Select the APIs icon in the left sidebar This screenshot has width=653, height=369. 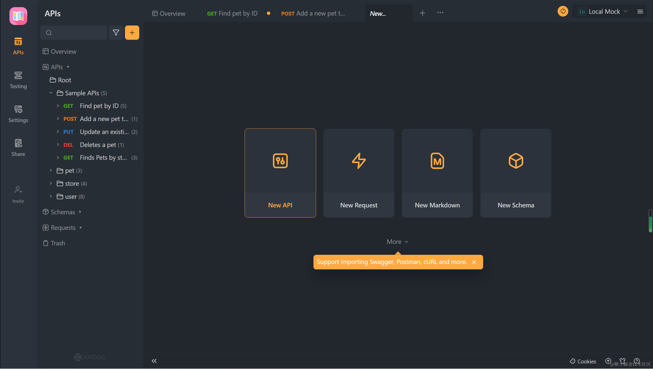tap(18, 46)
